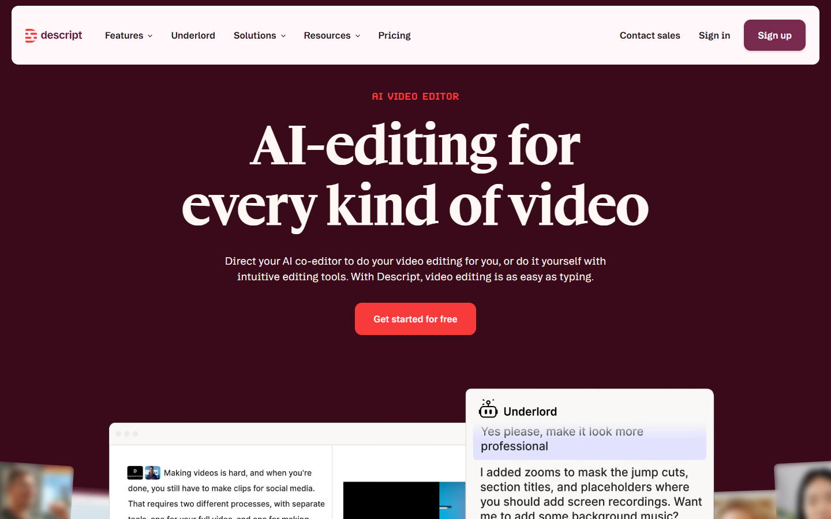Click the Contact sales link
The height and width of the screenshot is (519, 831).
[650, 35]
